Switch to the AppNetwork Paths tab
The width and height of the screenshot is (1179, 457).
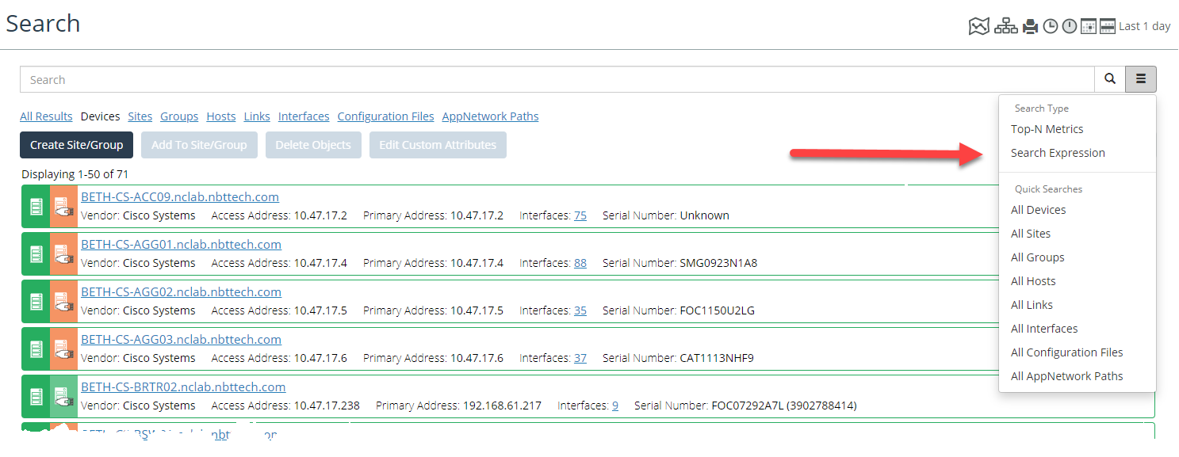click(x=490, y=116)
